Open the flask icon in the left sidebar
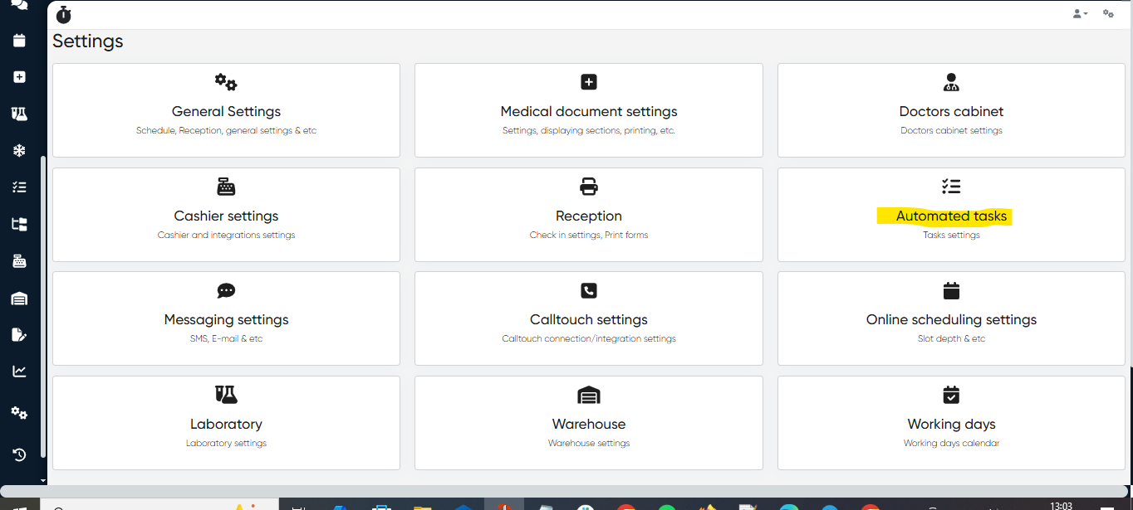 click(x=19, y=114)
